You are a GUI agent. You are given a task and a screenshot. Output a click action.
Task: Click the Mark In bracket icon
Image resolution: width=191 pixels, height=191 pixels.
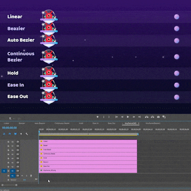[104, 117]
